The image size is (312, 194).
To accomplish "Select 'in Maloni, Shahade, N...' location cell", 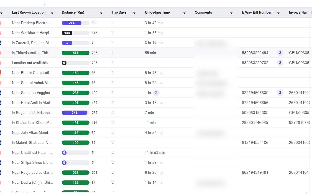I will 32,142.
